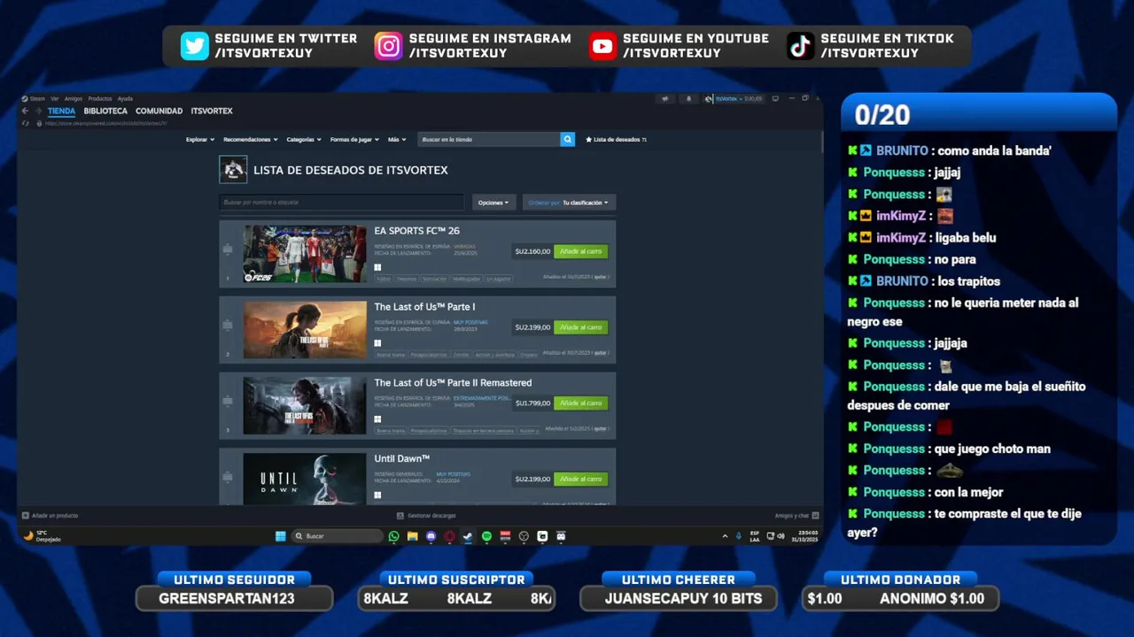Screen dimensions: 1134x637
Task: Open Steam notifications bell icon
Action: tap(688, 98)
